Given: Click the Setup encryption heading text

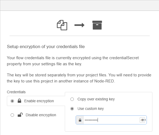Looking at the screenshot, I should point(46,47).
